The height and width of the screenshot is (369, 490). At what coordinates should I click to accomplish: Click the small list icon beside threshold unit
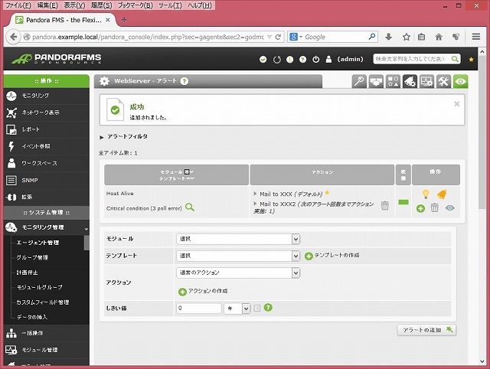(x=257, y=309)
